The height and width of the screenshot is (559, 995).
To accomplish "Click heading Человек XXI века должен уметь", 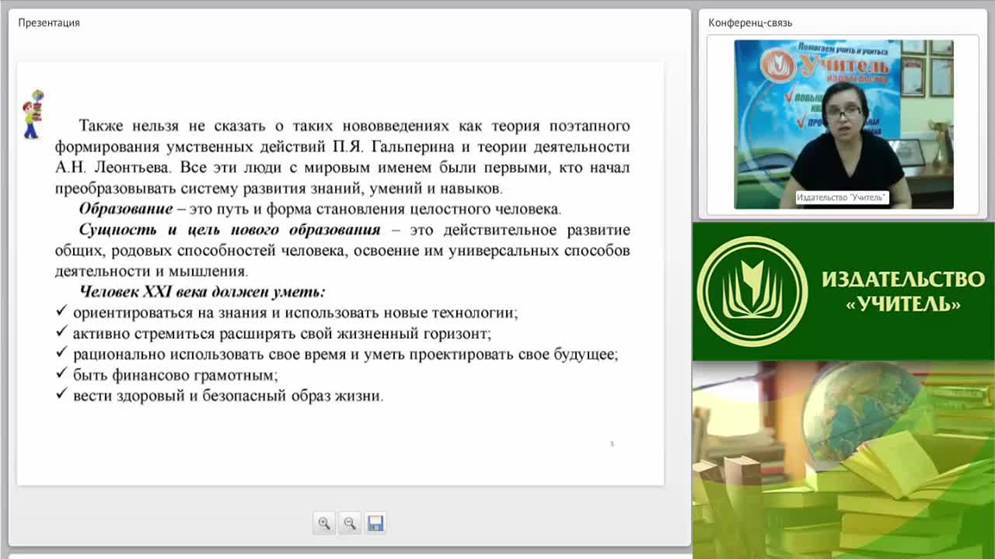I will coord(202,292).
